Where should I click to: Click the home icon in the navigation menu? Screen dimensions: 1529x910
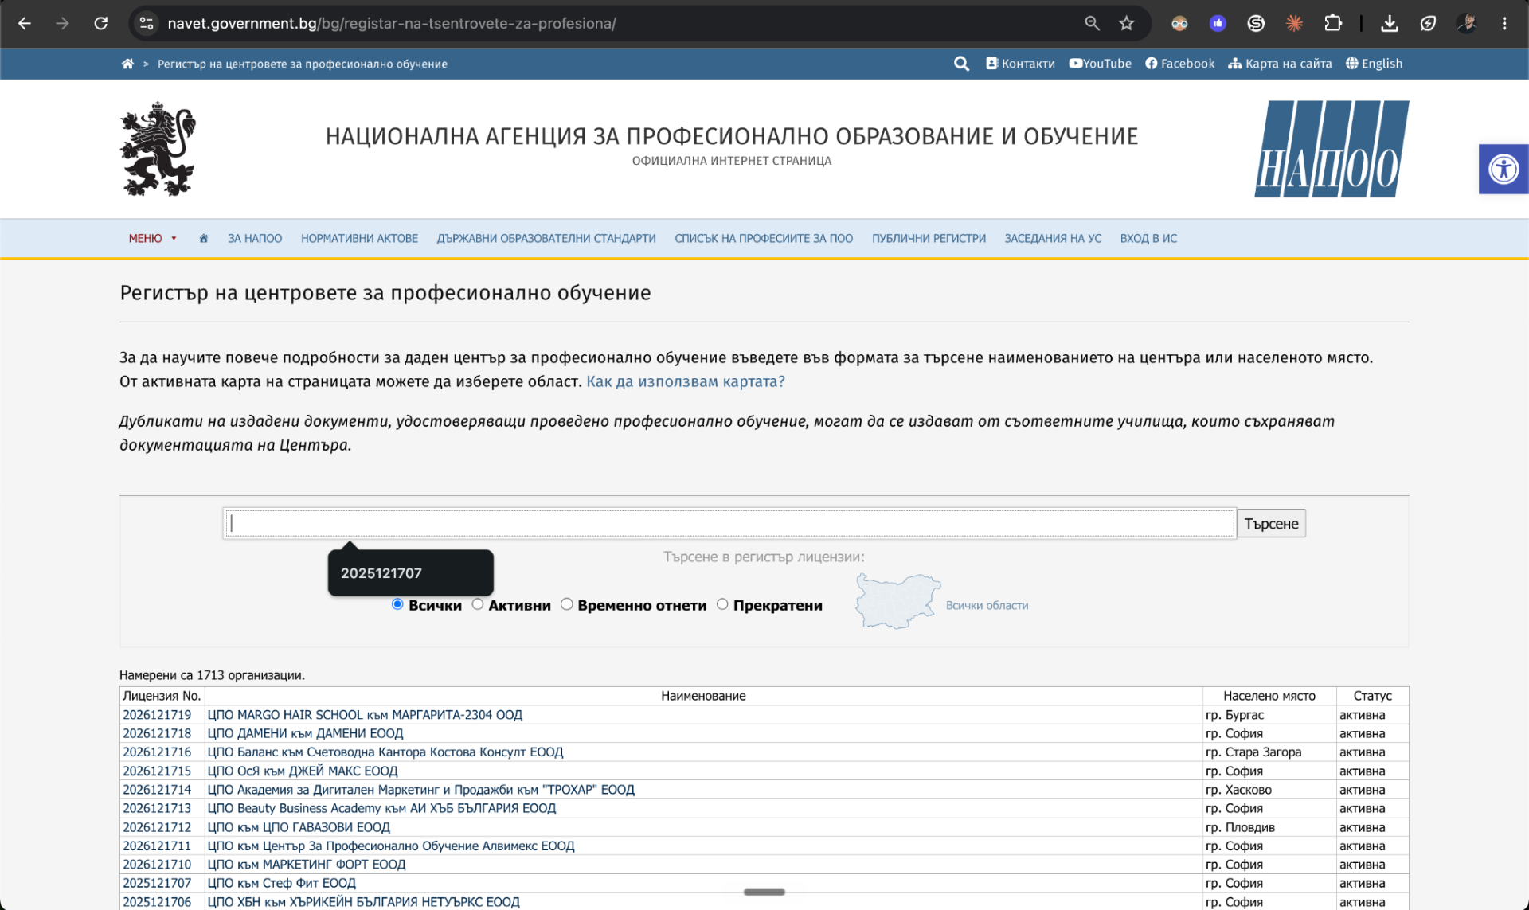click(204, 238)
